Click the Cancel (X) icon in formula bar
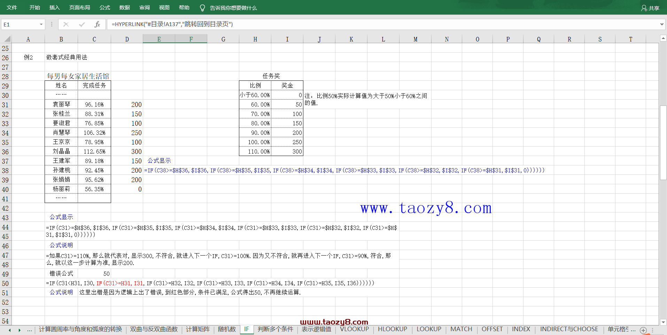The width and height of the screenshot is (667, 335). (66, 24)
